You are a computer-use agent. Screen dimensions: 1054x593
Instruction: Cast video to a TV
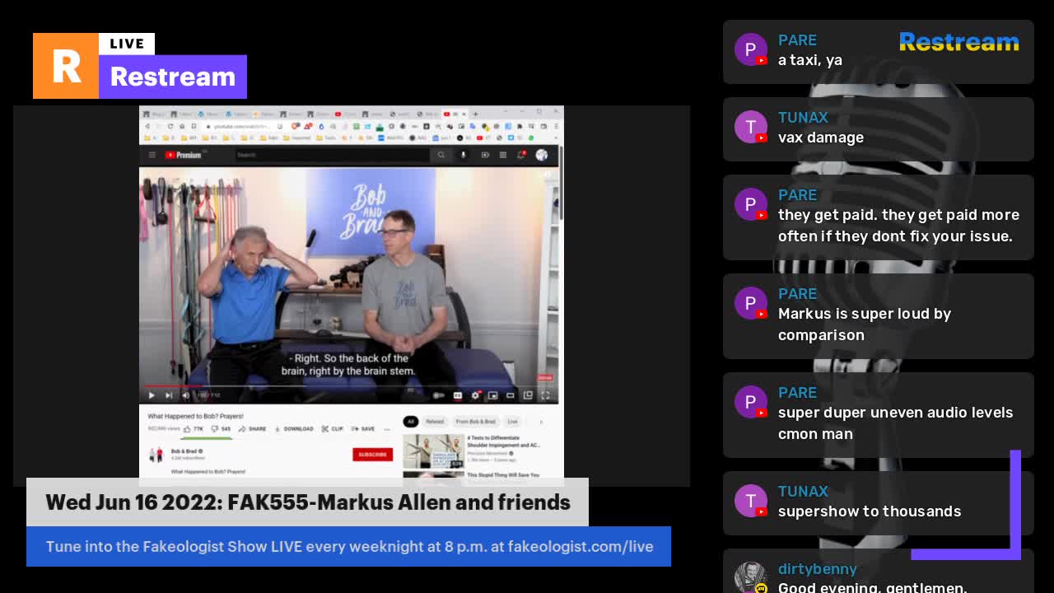[528, 395]
